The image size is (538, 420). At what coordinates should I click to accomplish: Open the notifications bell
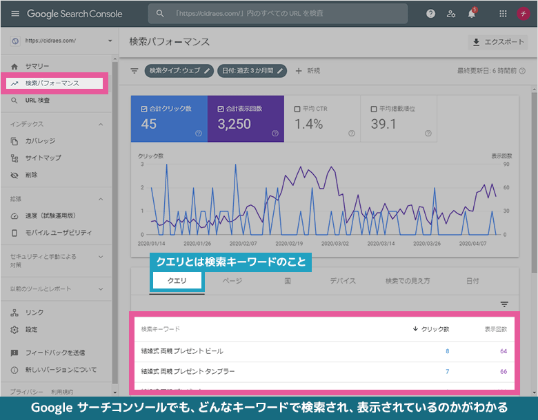472,14
